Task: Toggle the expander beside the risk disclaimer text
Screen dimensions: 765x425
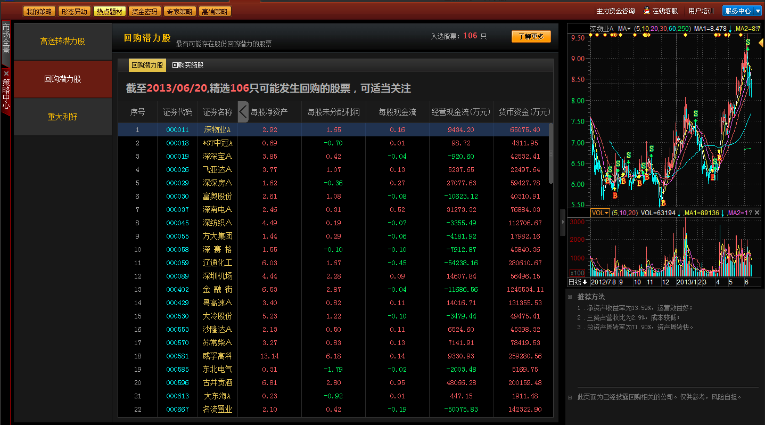Action: [x=570, y=397]
